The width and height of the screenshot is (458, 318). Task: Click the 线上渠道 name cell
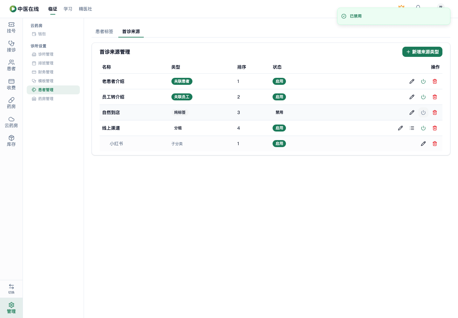[x=111, y=128]
